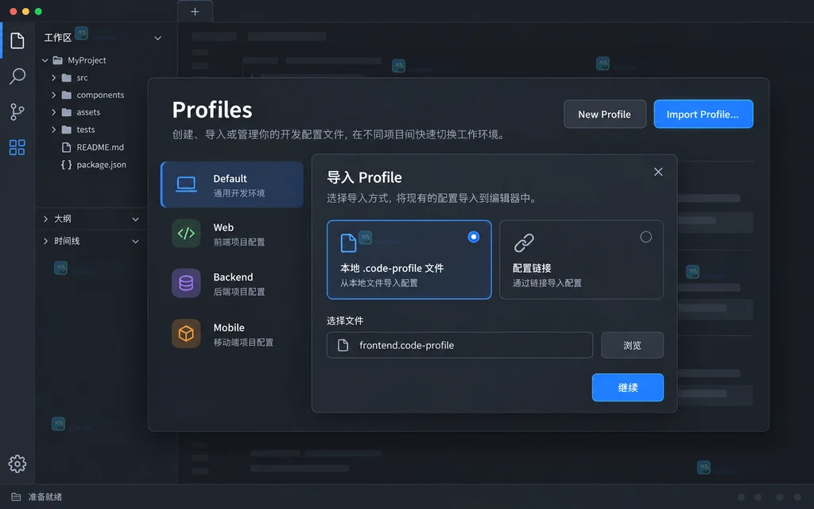Image resolution: width=814 pixels, height=509 pixels.
Task: Click the 浏览 browse button
Action: coord(632,345)
